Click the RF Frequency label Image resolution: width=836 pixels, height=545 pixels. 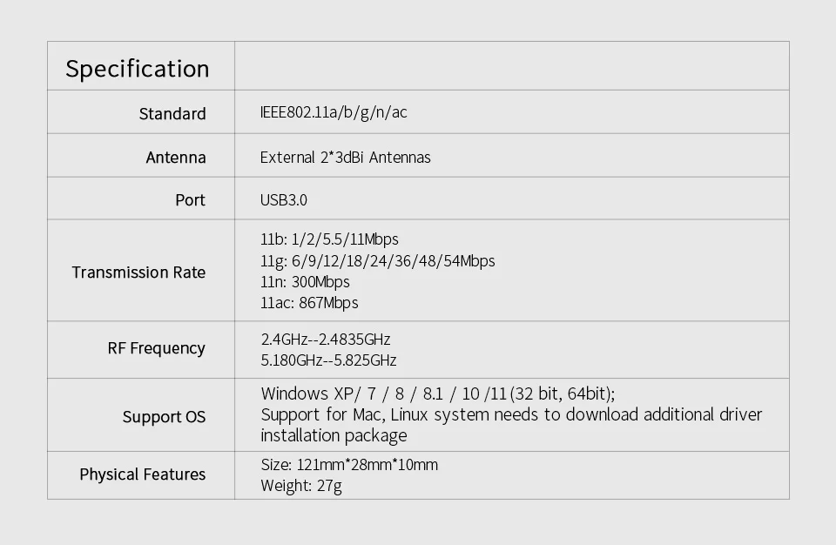[156, 348]
